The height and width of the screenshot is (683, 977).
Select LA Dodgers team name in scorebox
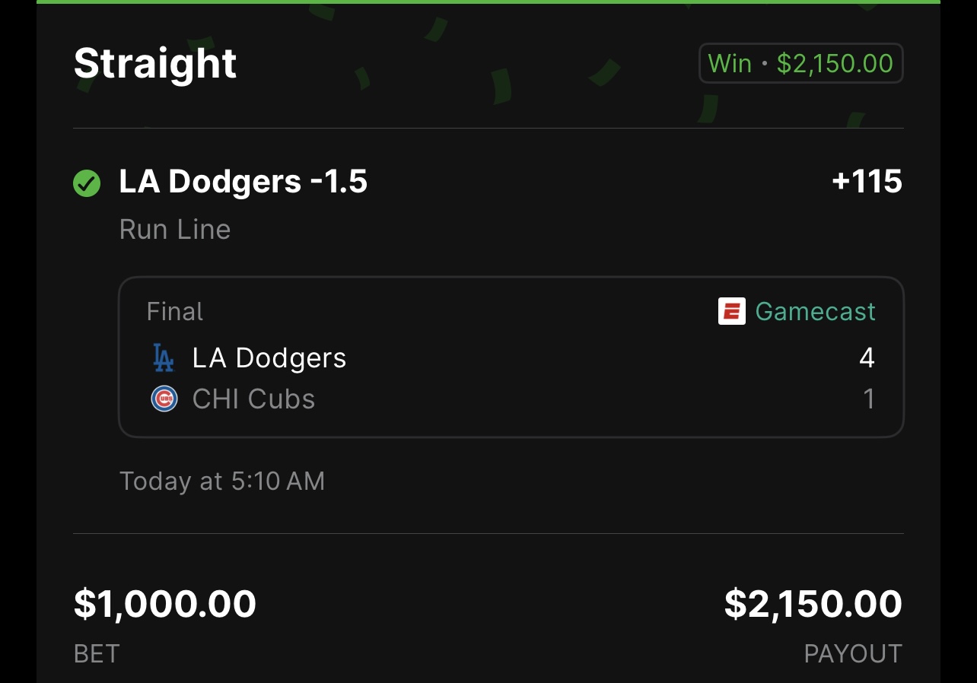pos(269,358)
